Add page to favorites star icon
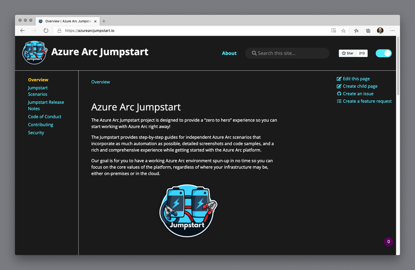This screenshot has width=415, height=270. click(344, 31)
